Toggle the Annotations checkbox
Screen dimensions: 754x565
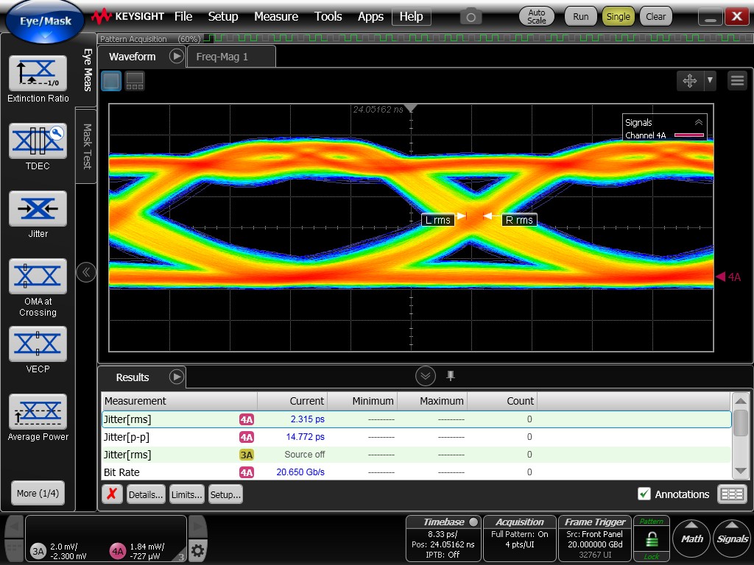click(x=644, y=494)
